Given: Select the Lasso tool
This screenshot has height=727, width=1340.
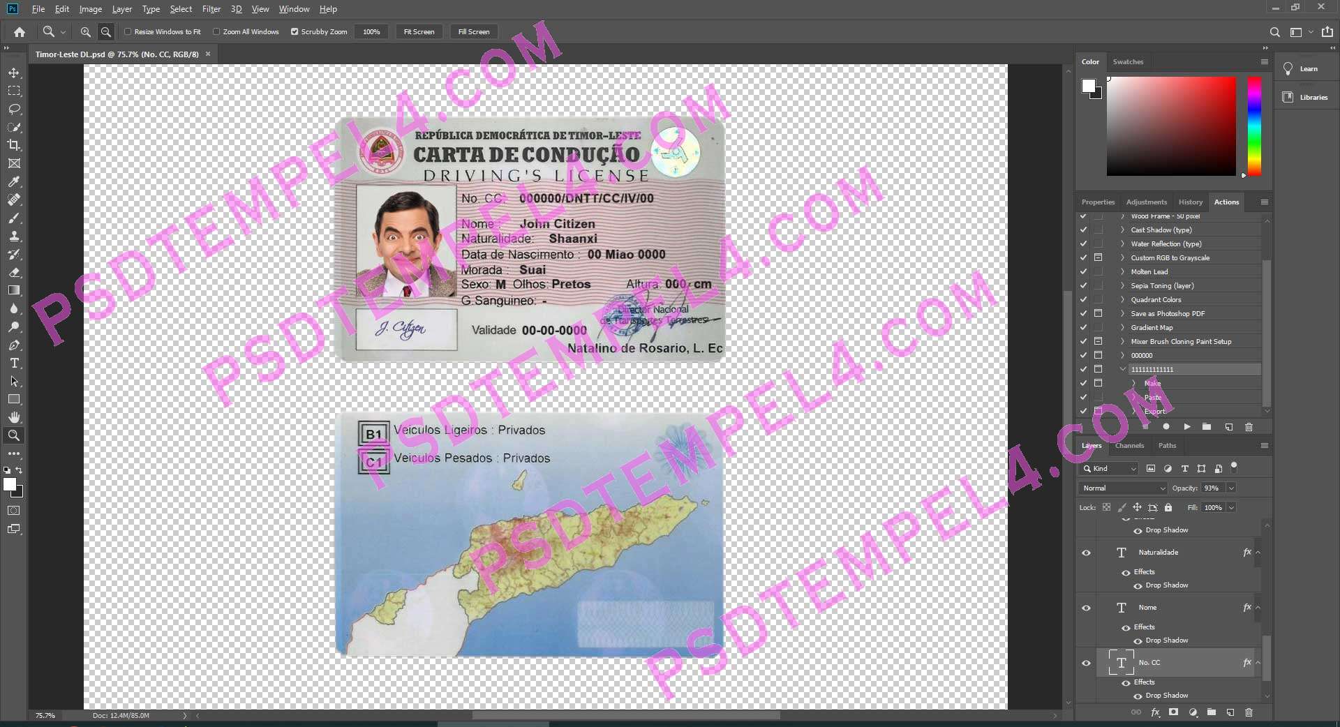Looking at the screenshot, I should tap(14, 110).
